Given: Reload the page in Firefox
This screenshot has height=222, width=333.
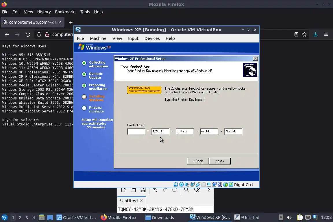Looking at the screenshot, I should pos(28,34).
